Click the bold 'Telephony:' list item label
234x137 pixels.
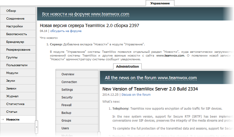click(x=121, y=109)
